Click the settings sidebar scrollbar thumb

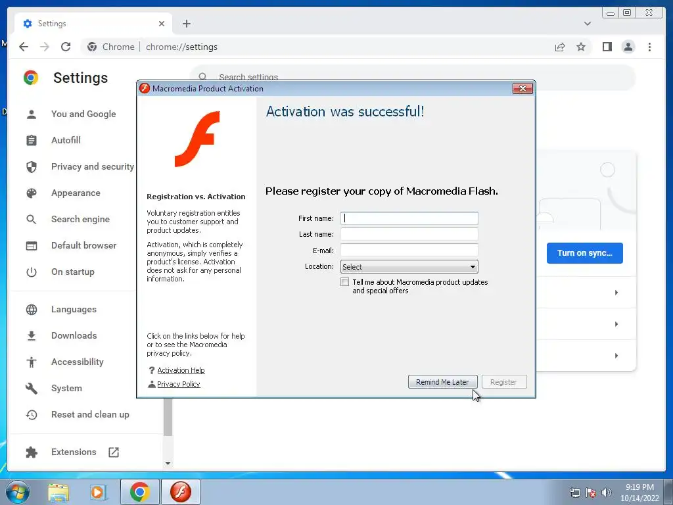tap(168, 416)
